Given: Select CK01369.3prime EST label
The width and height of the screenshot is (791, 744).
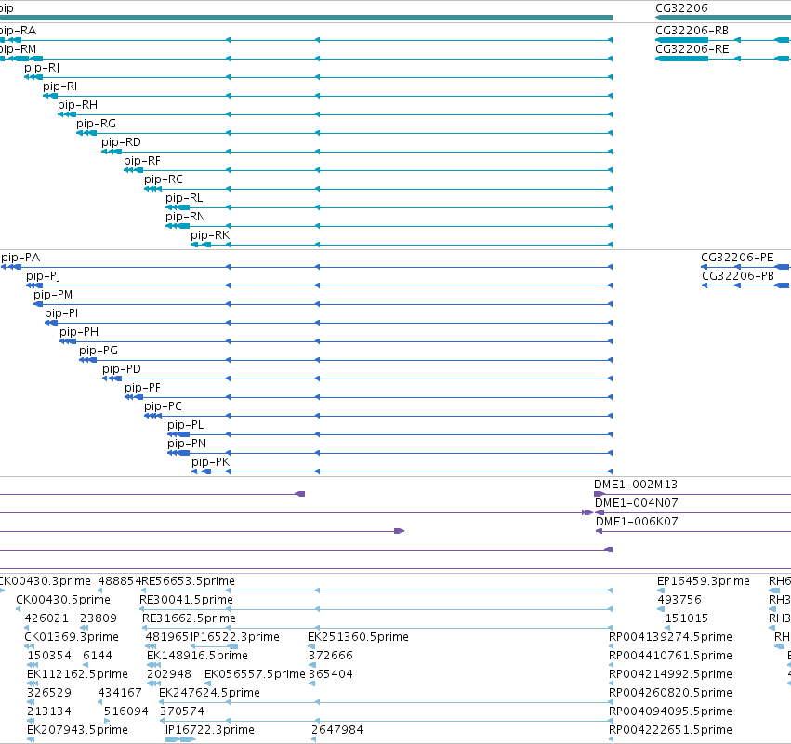Looking at the screenshot, I should pyautogui.click(x=72, y=637).
